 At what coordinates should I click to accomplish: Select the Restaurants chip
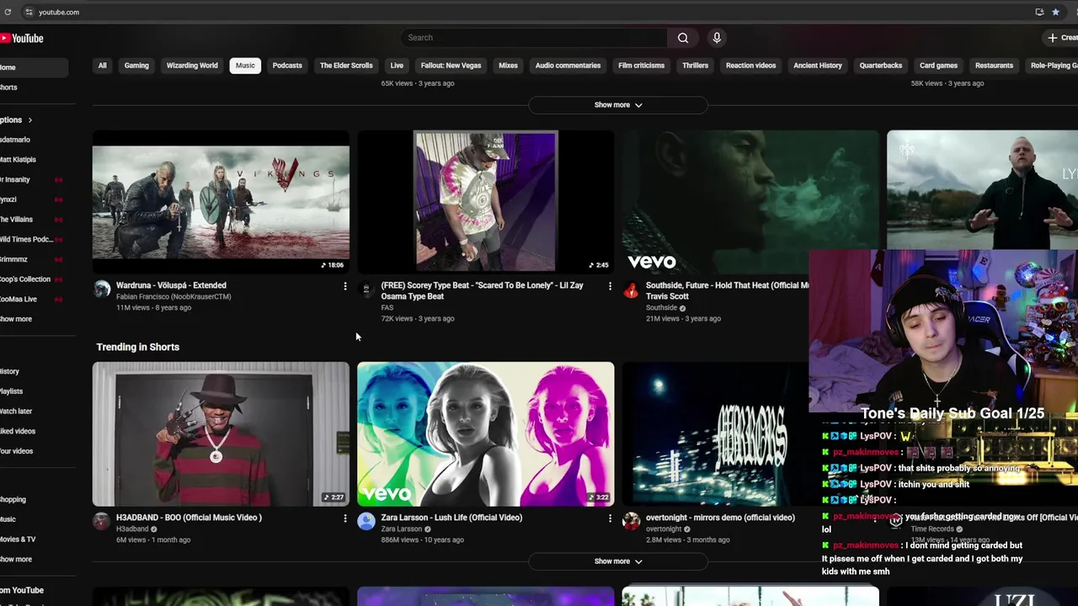pos(994,66)
